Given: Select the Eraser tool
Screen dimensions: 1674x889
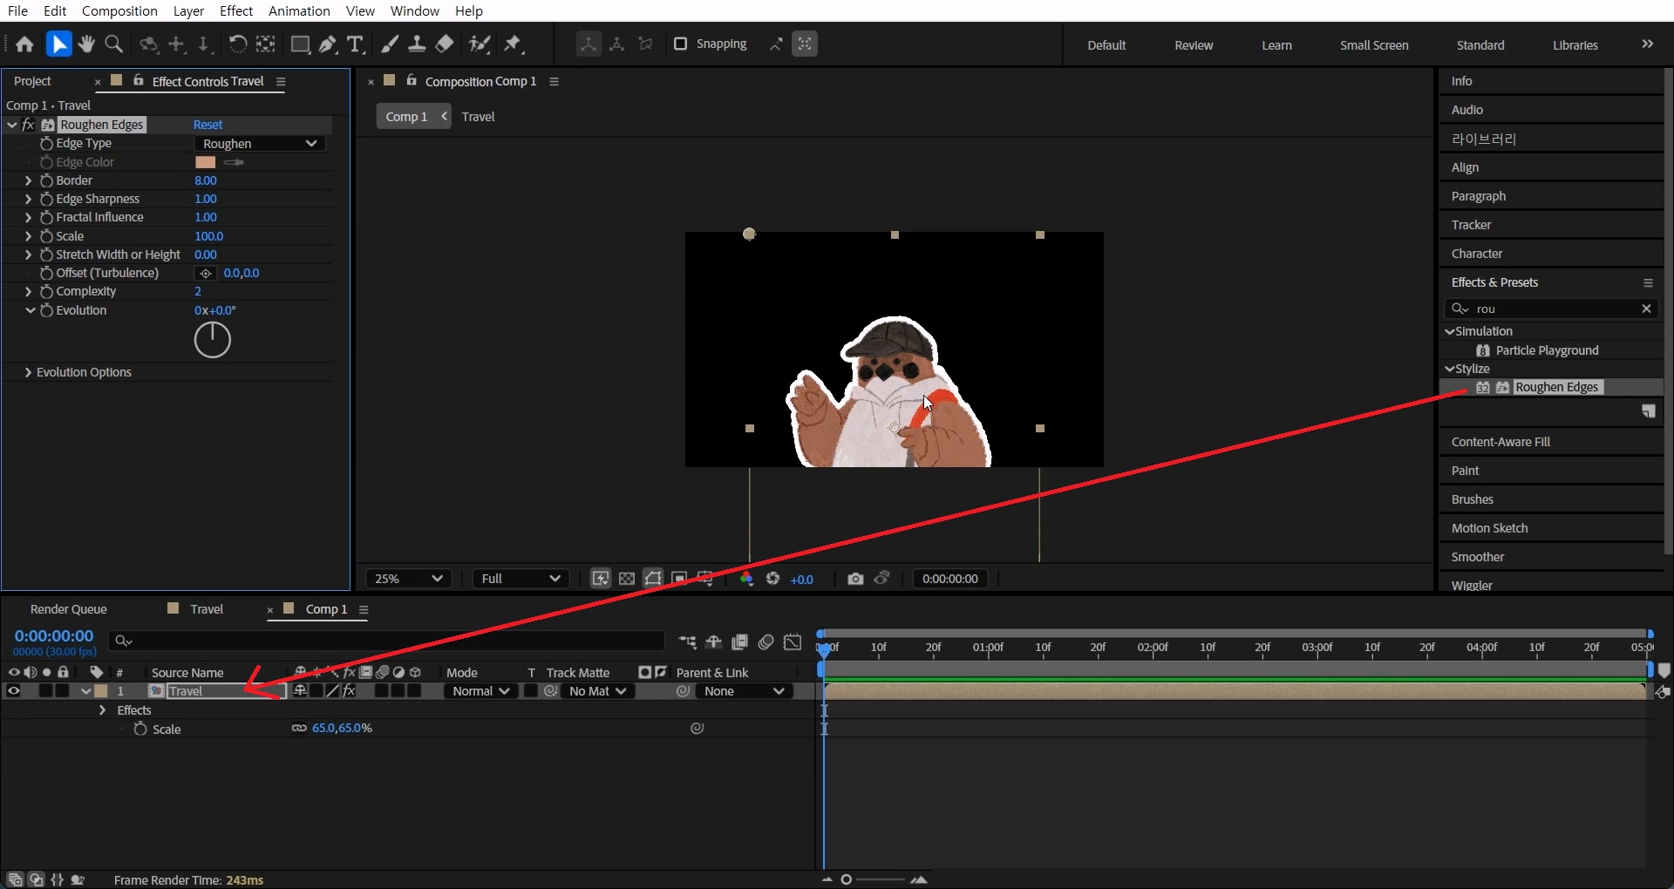Looking at the screenshot, I should [445, 44].
